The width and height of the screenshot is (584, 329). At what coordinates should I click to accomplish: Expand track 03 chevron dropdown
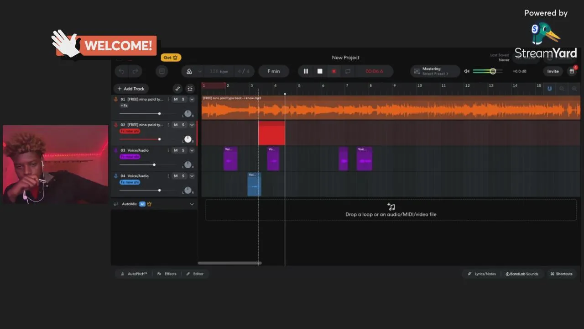click(192, 150)
